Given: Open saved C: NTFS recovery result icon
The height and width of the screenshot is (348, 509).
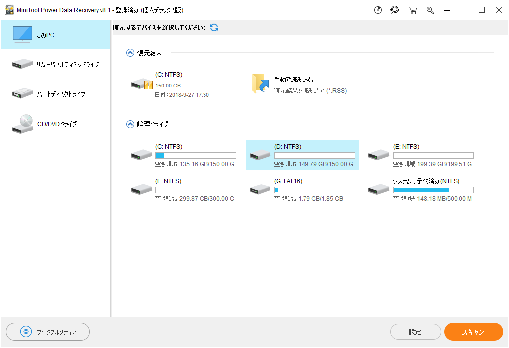Looking at the screenshot, I should [x=142, y=84].
